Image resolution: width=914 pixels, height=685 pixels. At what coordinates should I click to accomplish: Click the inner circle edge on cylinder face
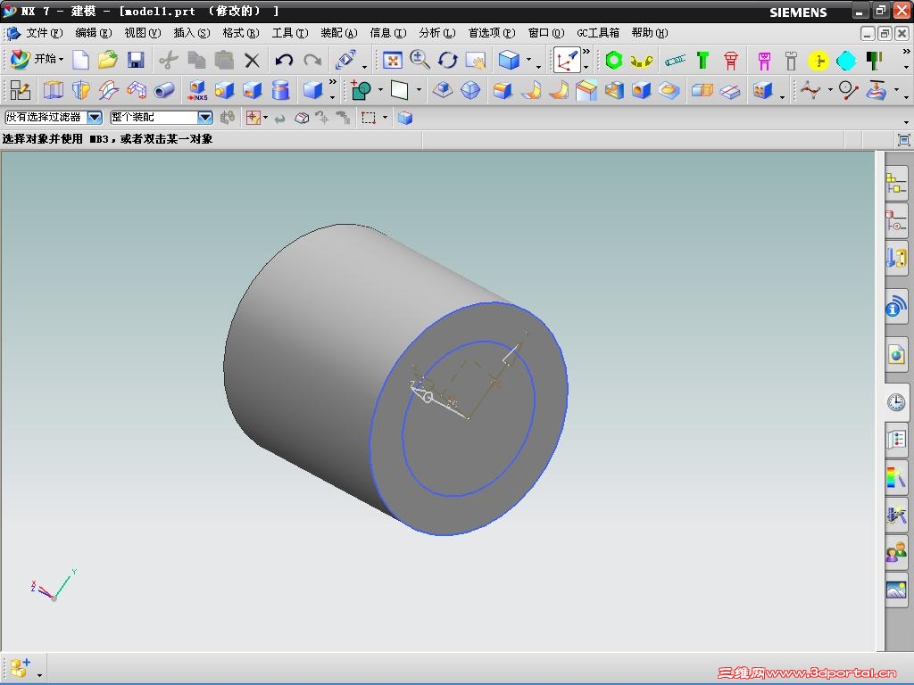451,496
